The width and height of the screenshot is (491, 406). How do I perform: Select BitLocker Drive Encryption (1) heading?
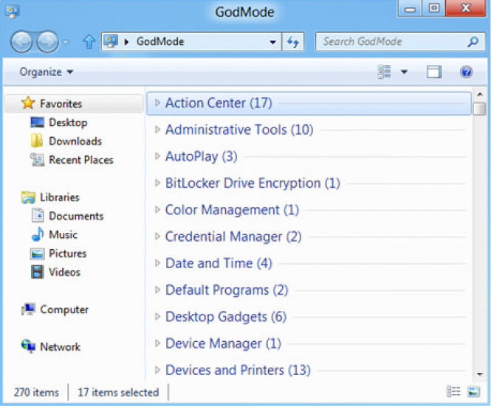(x=253, y=183)
